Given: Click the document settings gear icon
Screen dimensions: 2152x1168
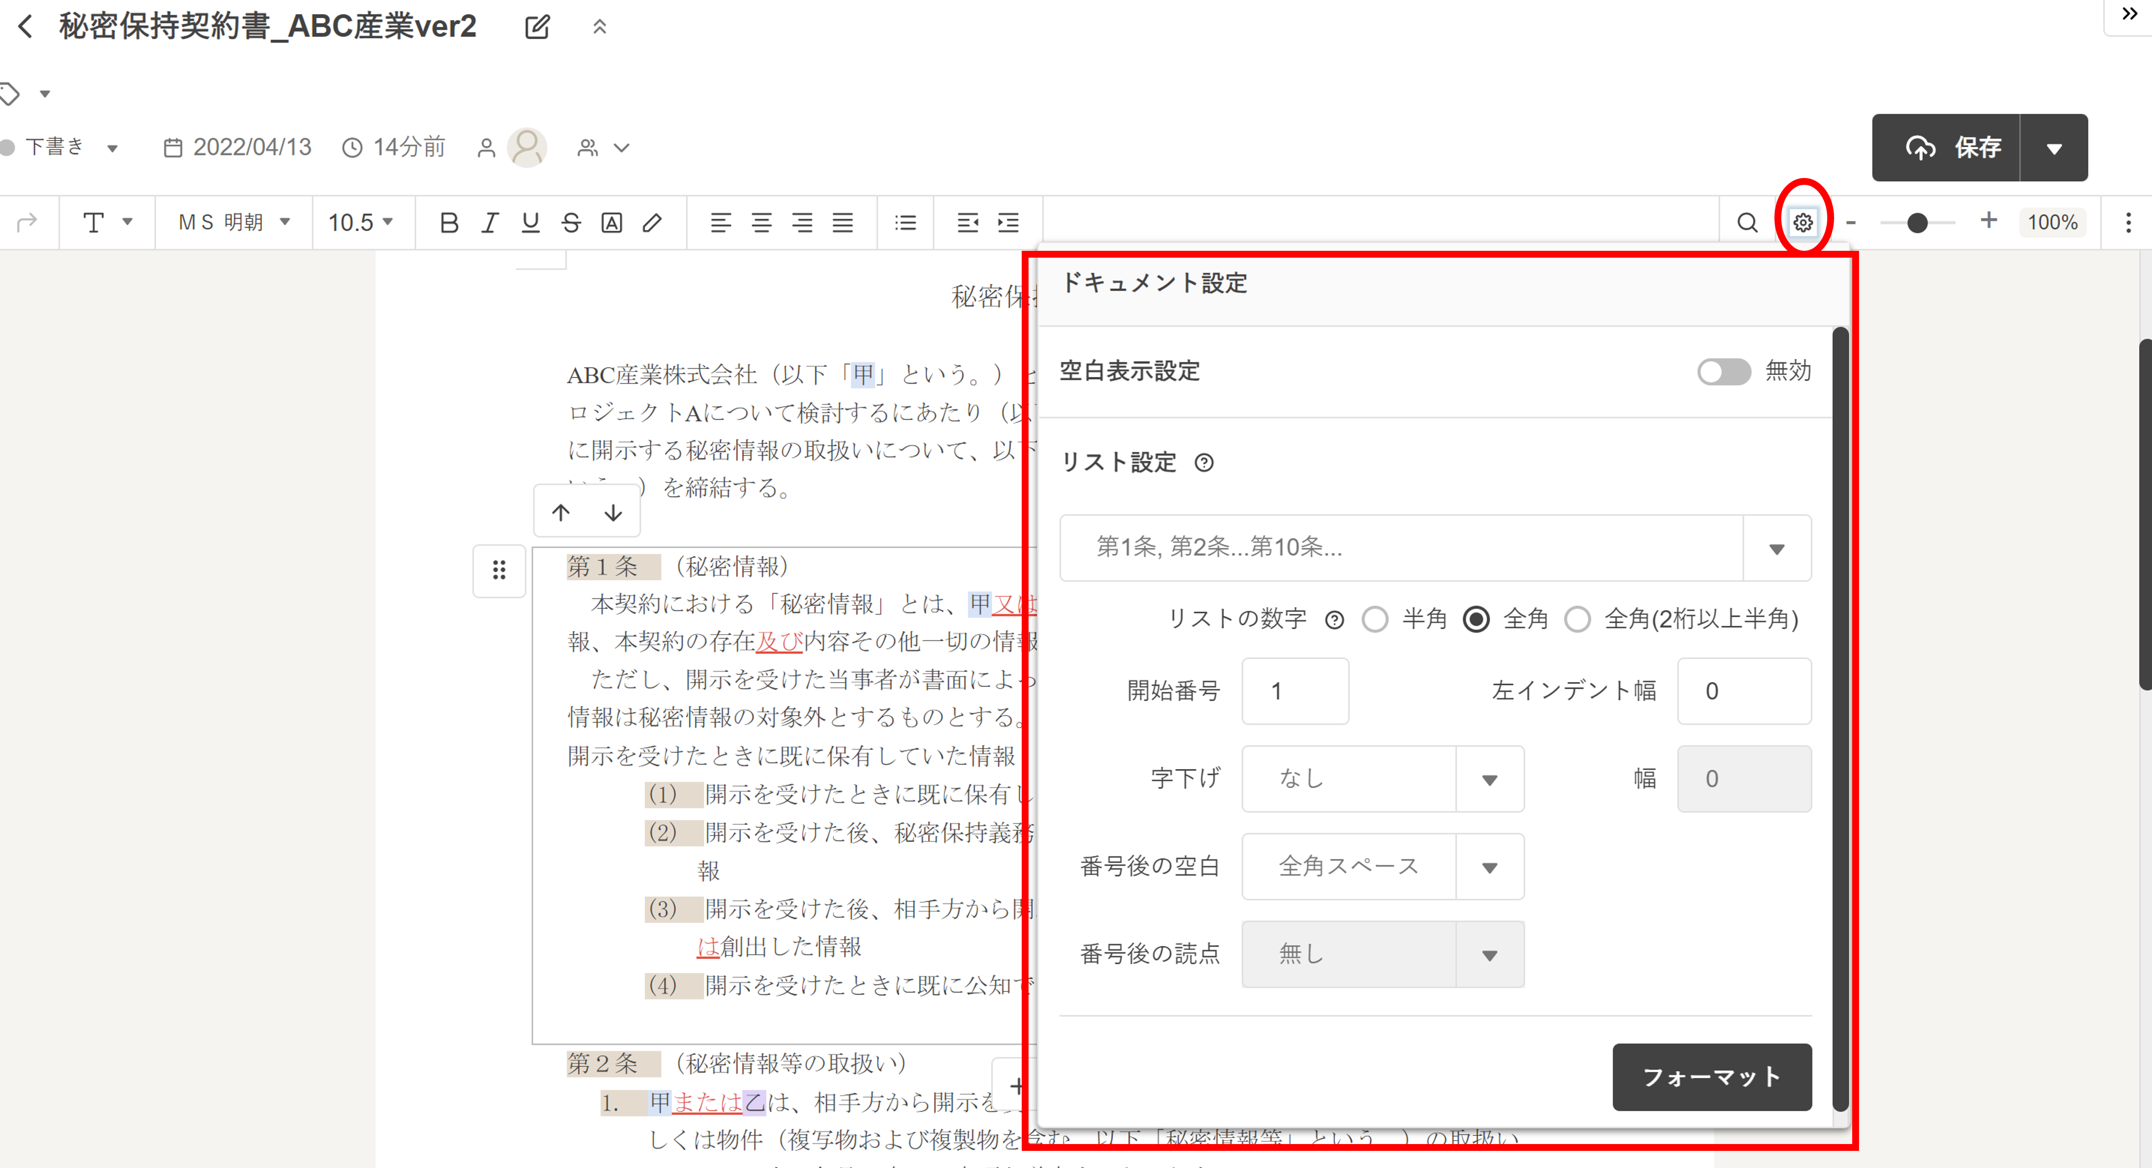Looking at the screenshot, I should (x=1803, y=222).
